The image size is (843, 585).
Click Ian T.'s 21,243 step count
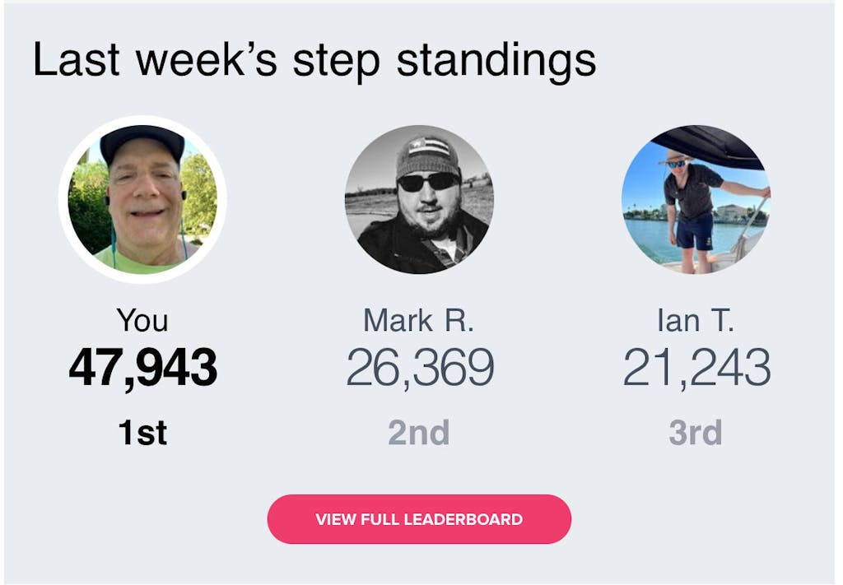(x=696, y=367)
